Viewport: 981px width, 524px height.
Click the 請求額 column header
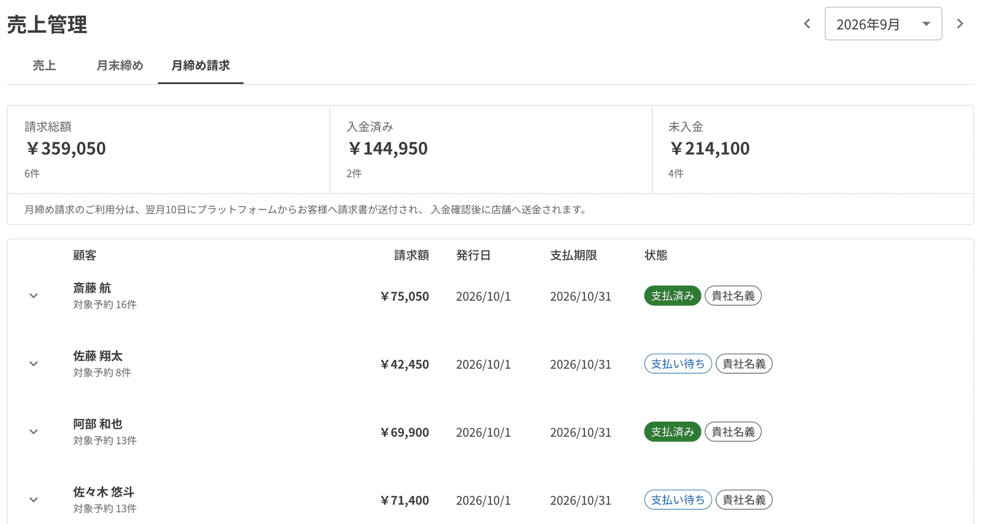click(x=411, y=256)
